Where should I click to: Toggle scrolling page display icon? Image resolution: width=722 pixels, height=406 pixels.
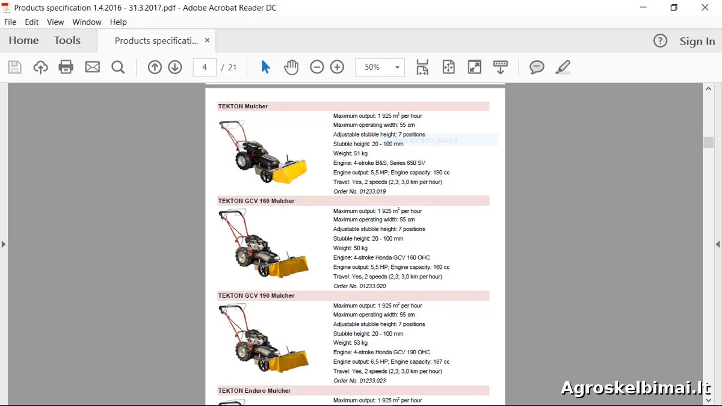pos(422,67)
